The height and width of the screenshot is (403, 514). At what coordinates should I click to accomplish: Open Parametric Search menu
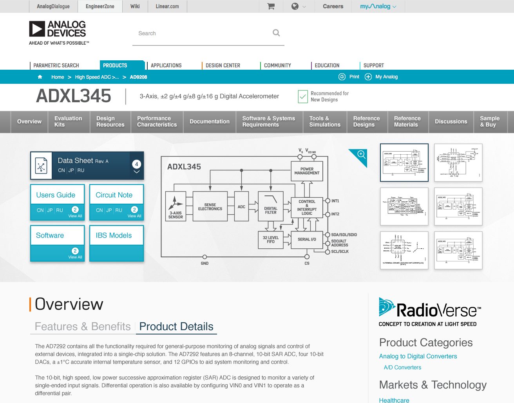[x=56, y=65]
